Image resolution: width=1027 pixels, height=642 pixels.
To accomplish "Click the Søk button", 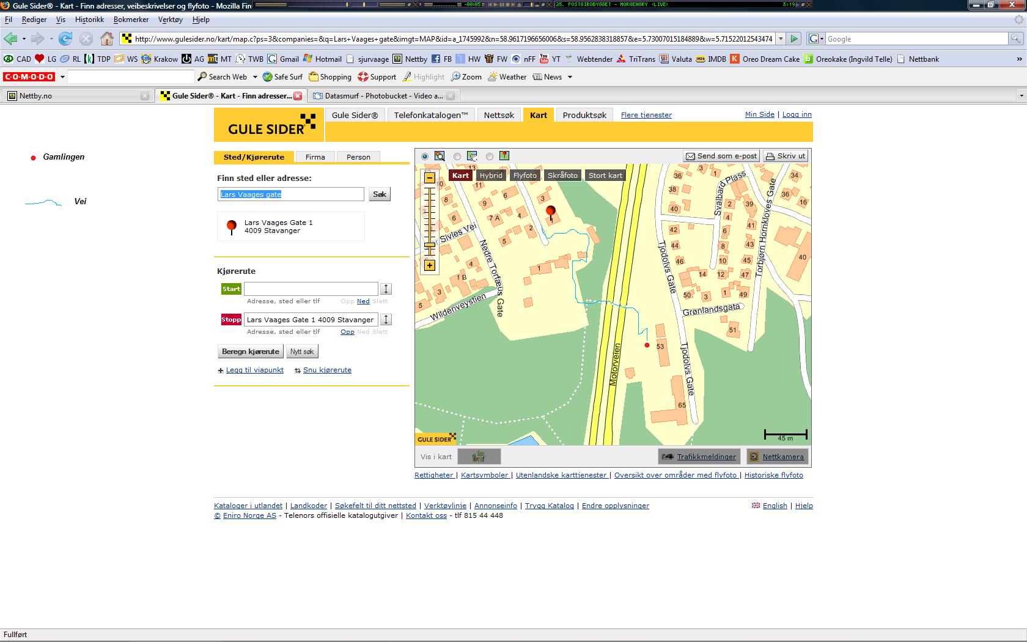I will point(380,194).
